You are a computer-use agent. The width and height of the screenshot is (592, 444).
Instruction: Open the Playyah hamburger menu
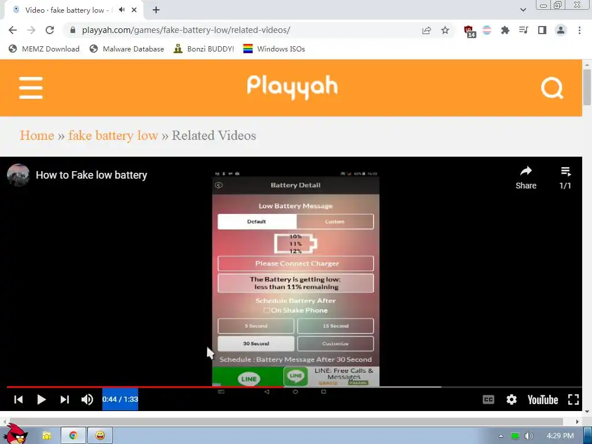(31, 88)
